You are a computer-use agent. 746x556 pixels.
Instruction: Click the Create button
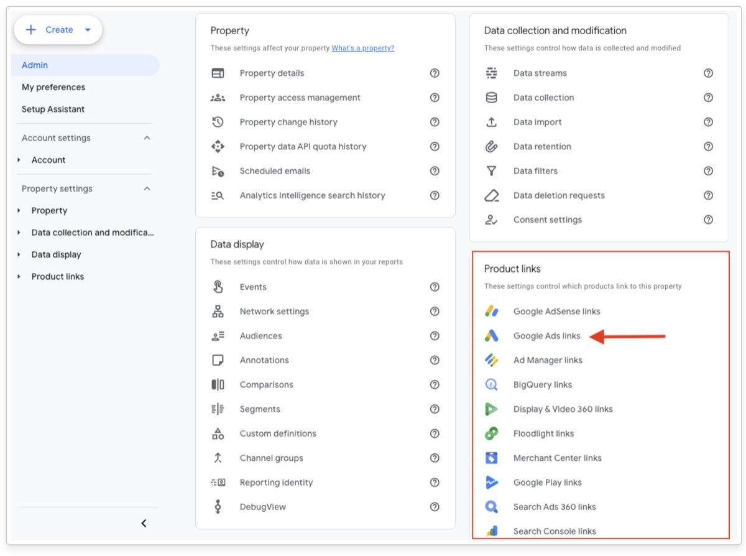[x=58, y=30]
